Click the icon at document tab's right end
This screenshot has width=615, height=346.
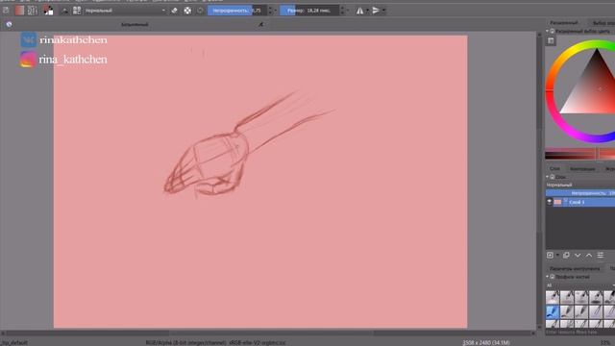pos(260,24)
